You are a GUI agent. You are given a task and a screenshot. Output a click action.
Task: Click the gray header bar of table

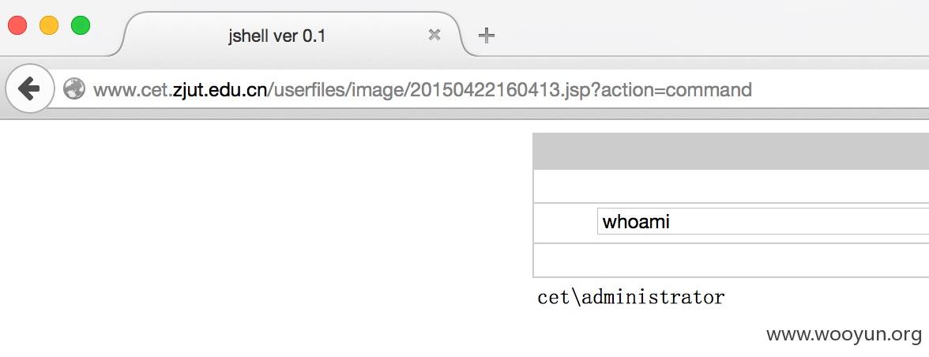[x=731, y=151]
